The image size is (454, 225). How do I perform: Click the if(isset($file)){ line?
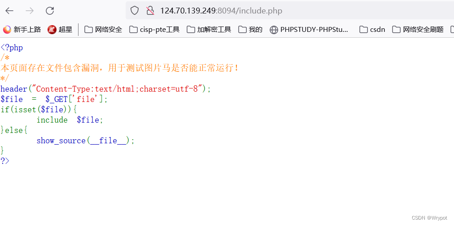(39, 110)
